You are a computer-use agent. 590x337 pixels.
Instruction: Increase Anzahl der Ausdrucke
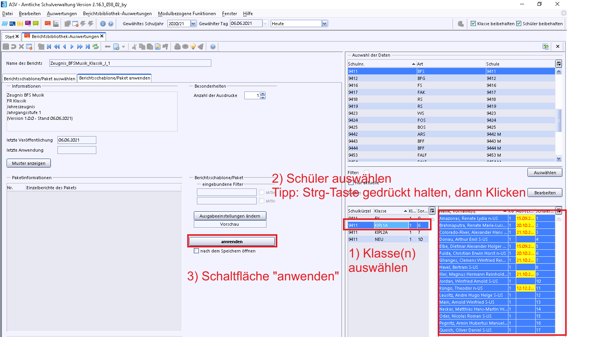tap(263, 93)
